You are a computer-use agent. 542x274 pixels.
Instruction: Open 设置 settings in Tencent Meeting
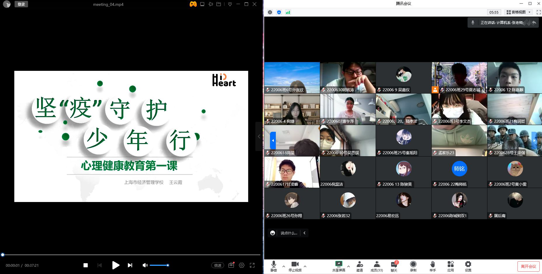point(468,266)
